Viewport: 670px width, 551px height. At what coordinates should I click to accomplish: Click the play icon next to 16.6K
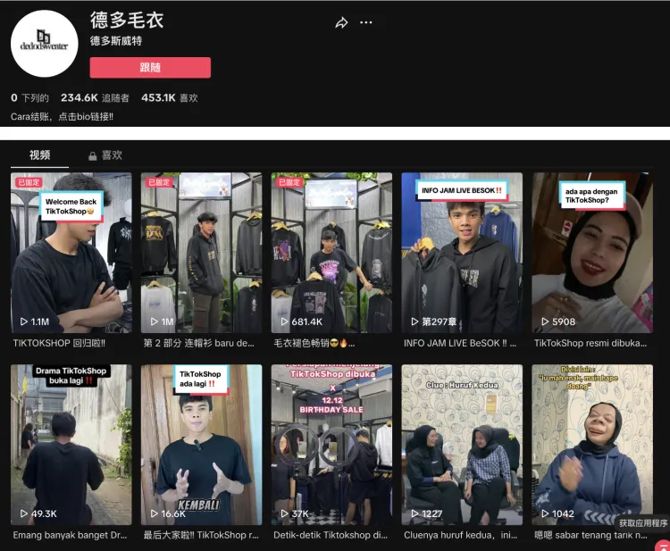155,513
